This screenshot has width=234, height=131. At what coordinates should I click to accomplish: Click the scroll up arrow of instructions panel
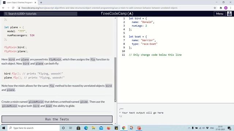click(115, 18)
